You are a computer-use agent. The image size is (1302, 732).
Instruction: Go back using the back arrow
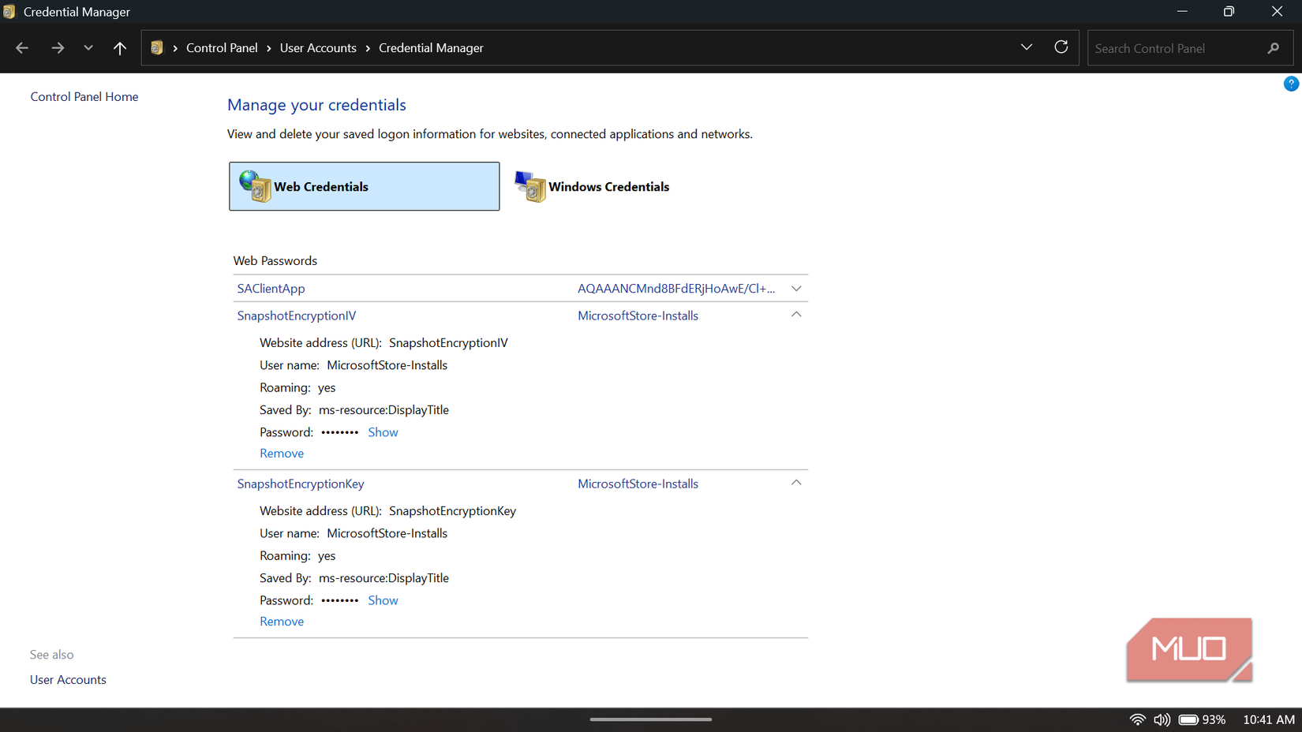pos(22,48)
